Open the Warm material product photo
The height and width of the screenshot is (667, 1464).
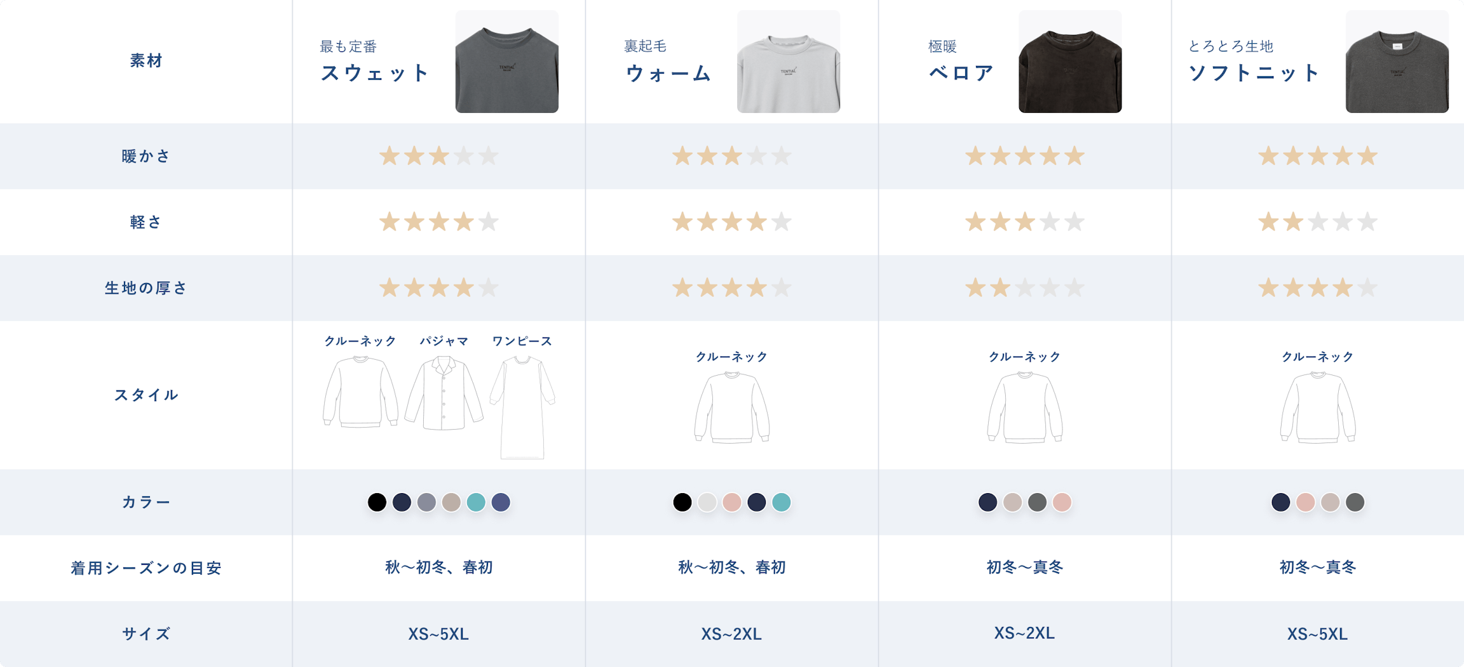788,62
